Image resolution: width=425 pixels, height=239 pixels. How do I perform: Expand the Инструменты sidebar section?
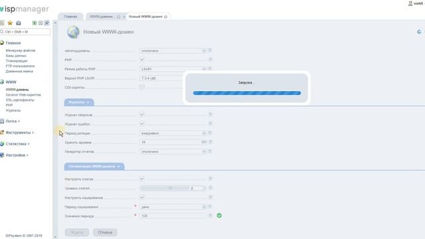[x=19, y=133]
